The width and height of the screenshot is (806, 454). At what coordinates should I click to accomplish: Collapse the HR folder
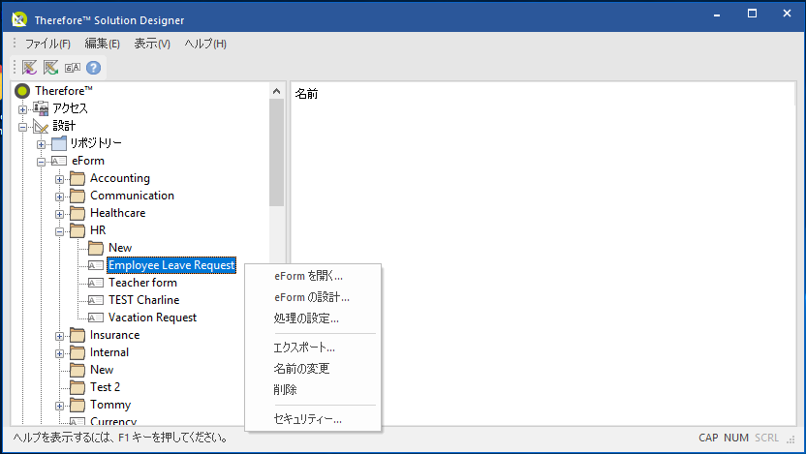tap(60, 231)
